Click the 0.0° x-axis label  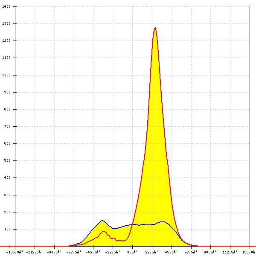click(x=133, y=252)
